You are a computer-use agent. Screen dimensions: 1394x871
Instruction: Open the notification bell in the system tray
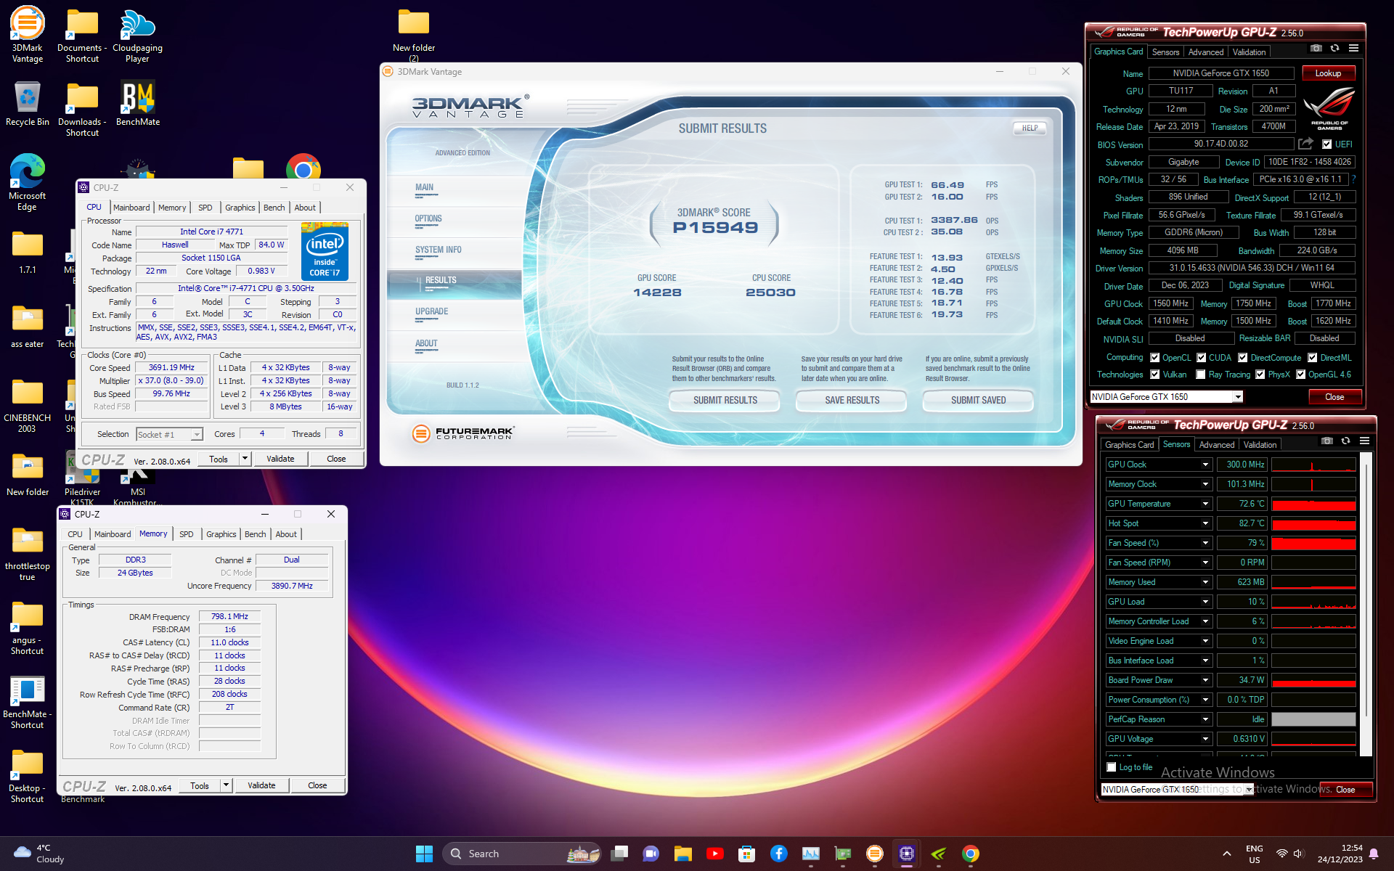click(1373, 854)
